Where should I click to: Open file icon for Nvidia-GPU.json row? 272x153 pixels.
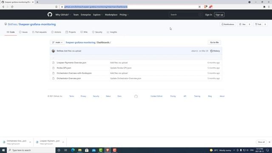coord(54,68)
